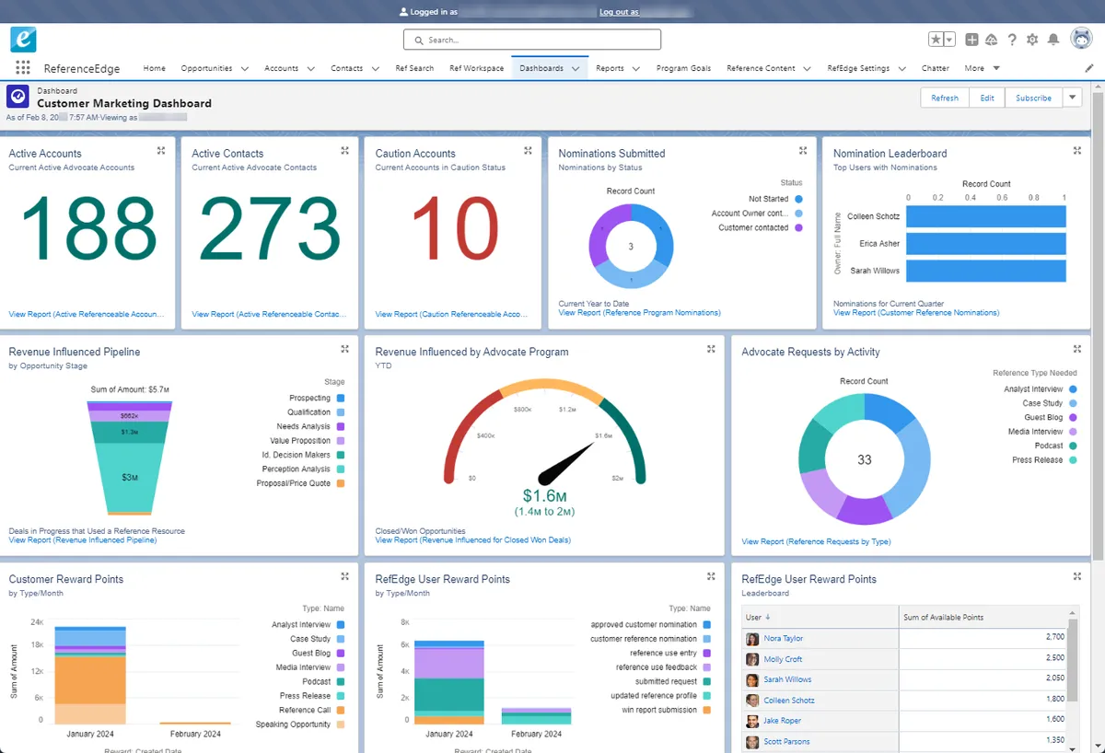Open notifications bell icon
Screen dimensions: 1105x753
tap(1053, 40)
